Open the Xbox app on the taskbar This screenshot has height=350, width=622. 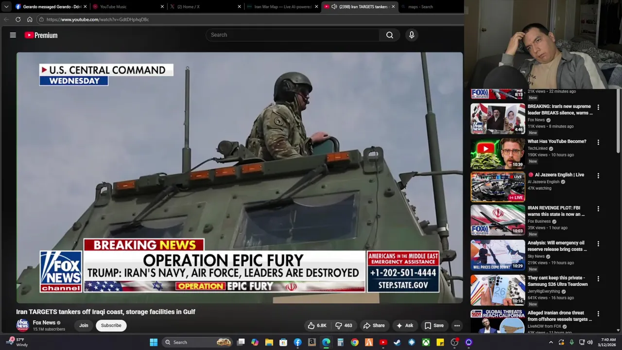coord(426,342)
